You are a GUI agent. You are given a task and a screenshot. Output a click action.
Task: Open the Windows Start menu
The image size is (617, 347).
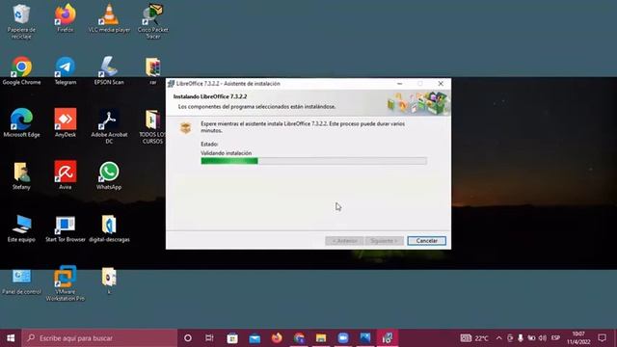tap(11, 338)
